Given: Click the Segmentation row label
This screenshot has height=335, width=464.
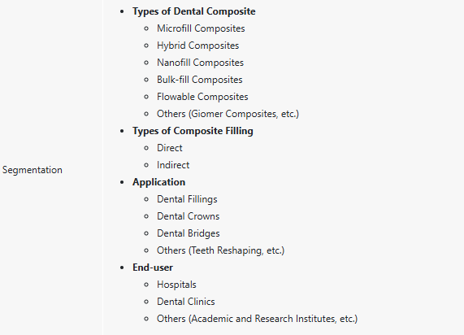Looking at the screenshot, I should pos(33,170).
